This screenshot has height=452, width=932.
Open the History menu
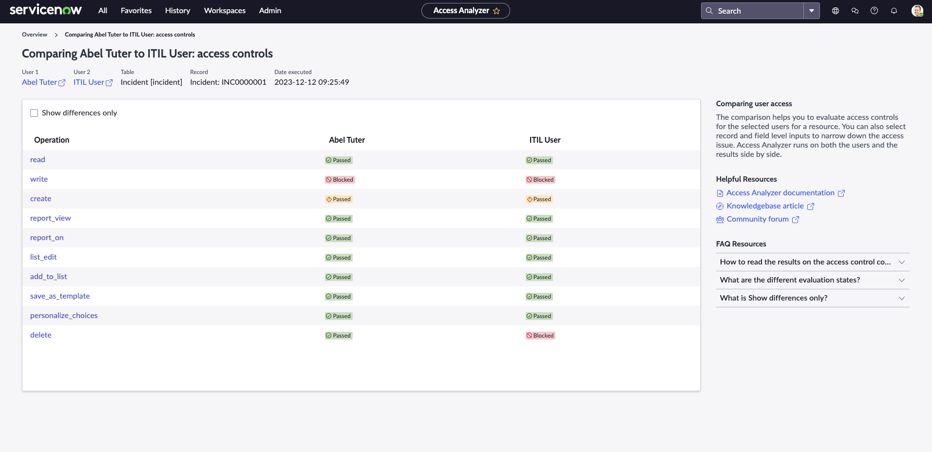pos(178,11)
